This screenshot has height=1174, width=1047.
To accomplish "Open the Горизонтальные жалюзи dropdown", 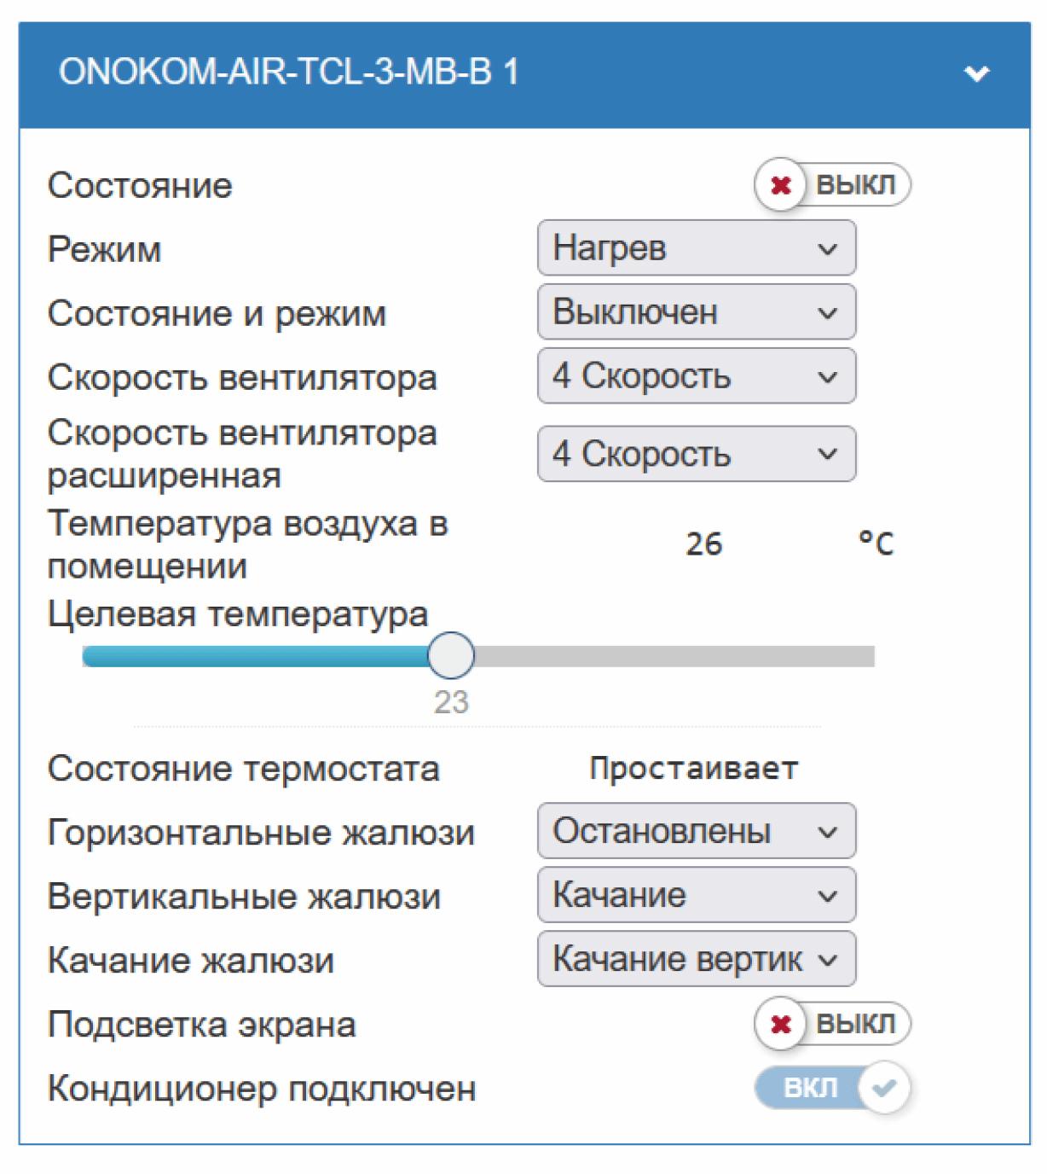I will [x=696, y=831].
